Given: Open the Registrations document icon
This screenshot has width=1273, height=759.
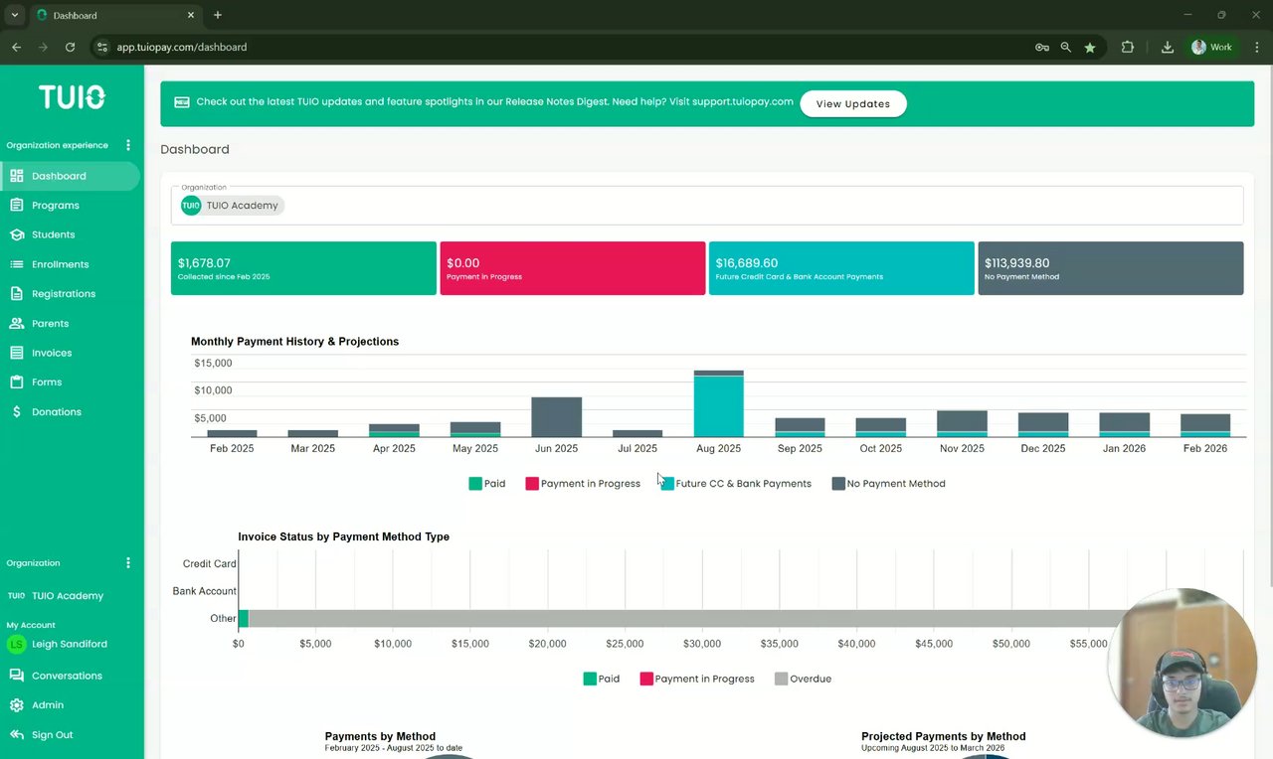Looking at the screenshot, I should pyautogui.click(x=16, y=294).
